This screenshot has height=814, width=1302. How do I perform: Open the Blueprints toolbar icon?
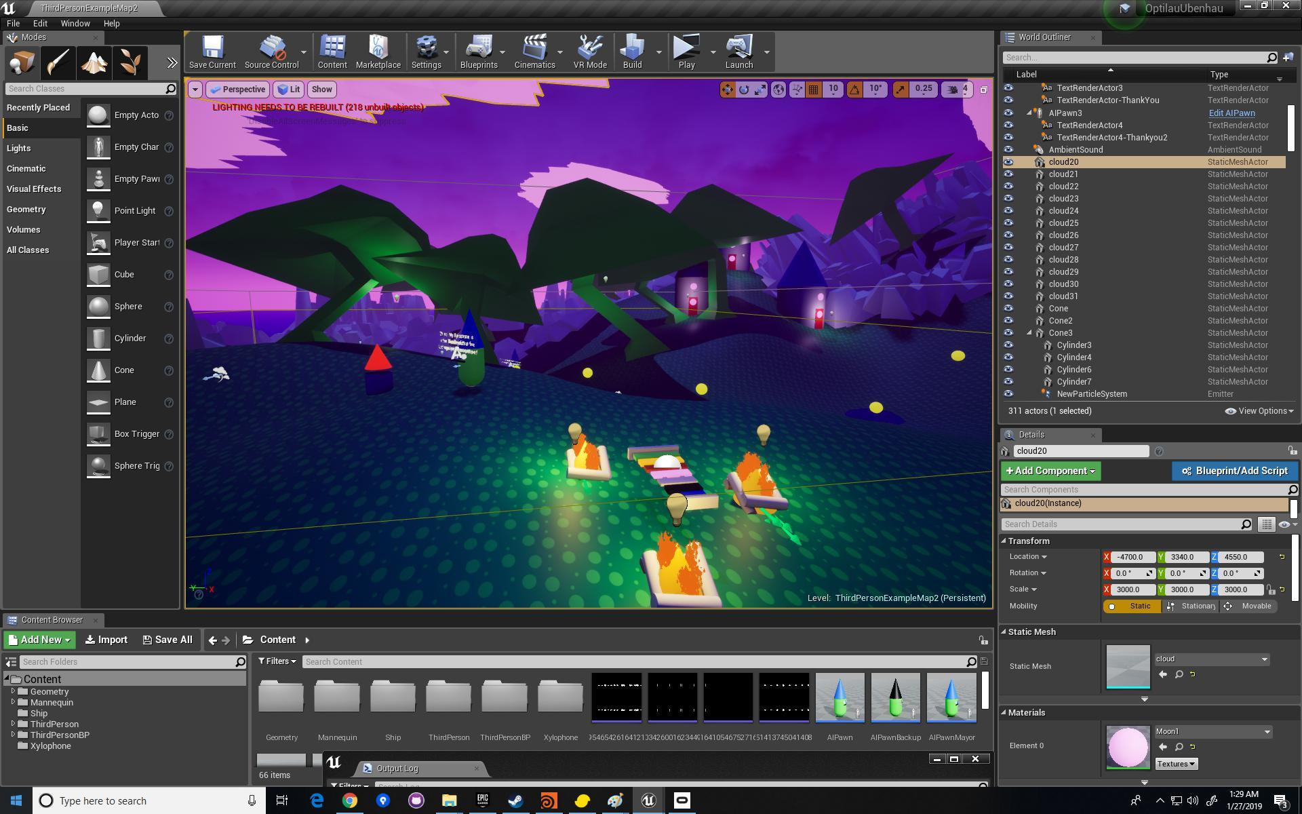coord(479,52)
